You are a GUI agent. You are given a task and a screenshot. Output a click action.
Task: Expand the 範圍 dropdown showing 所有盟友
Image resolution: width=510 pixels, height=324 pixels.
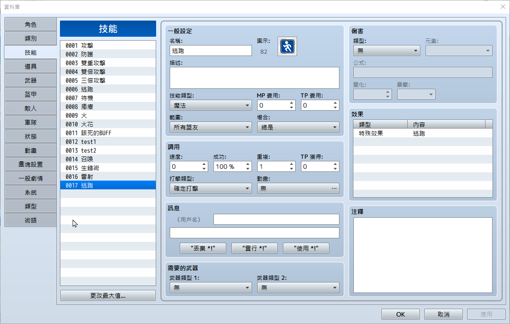point(211,127)
